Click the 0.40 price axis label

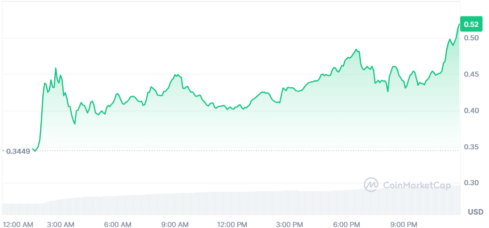471,111
